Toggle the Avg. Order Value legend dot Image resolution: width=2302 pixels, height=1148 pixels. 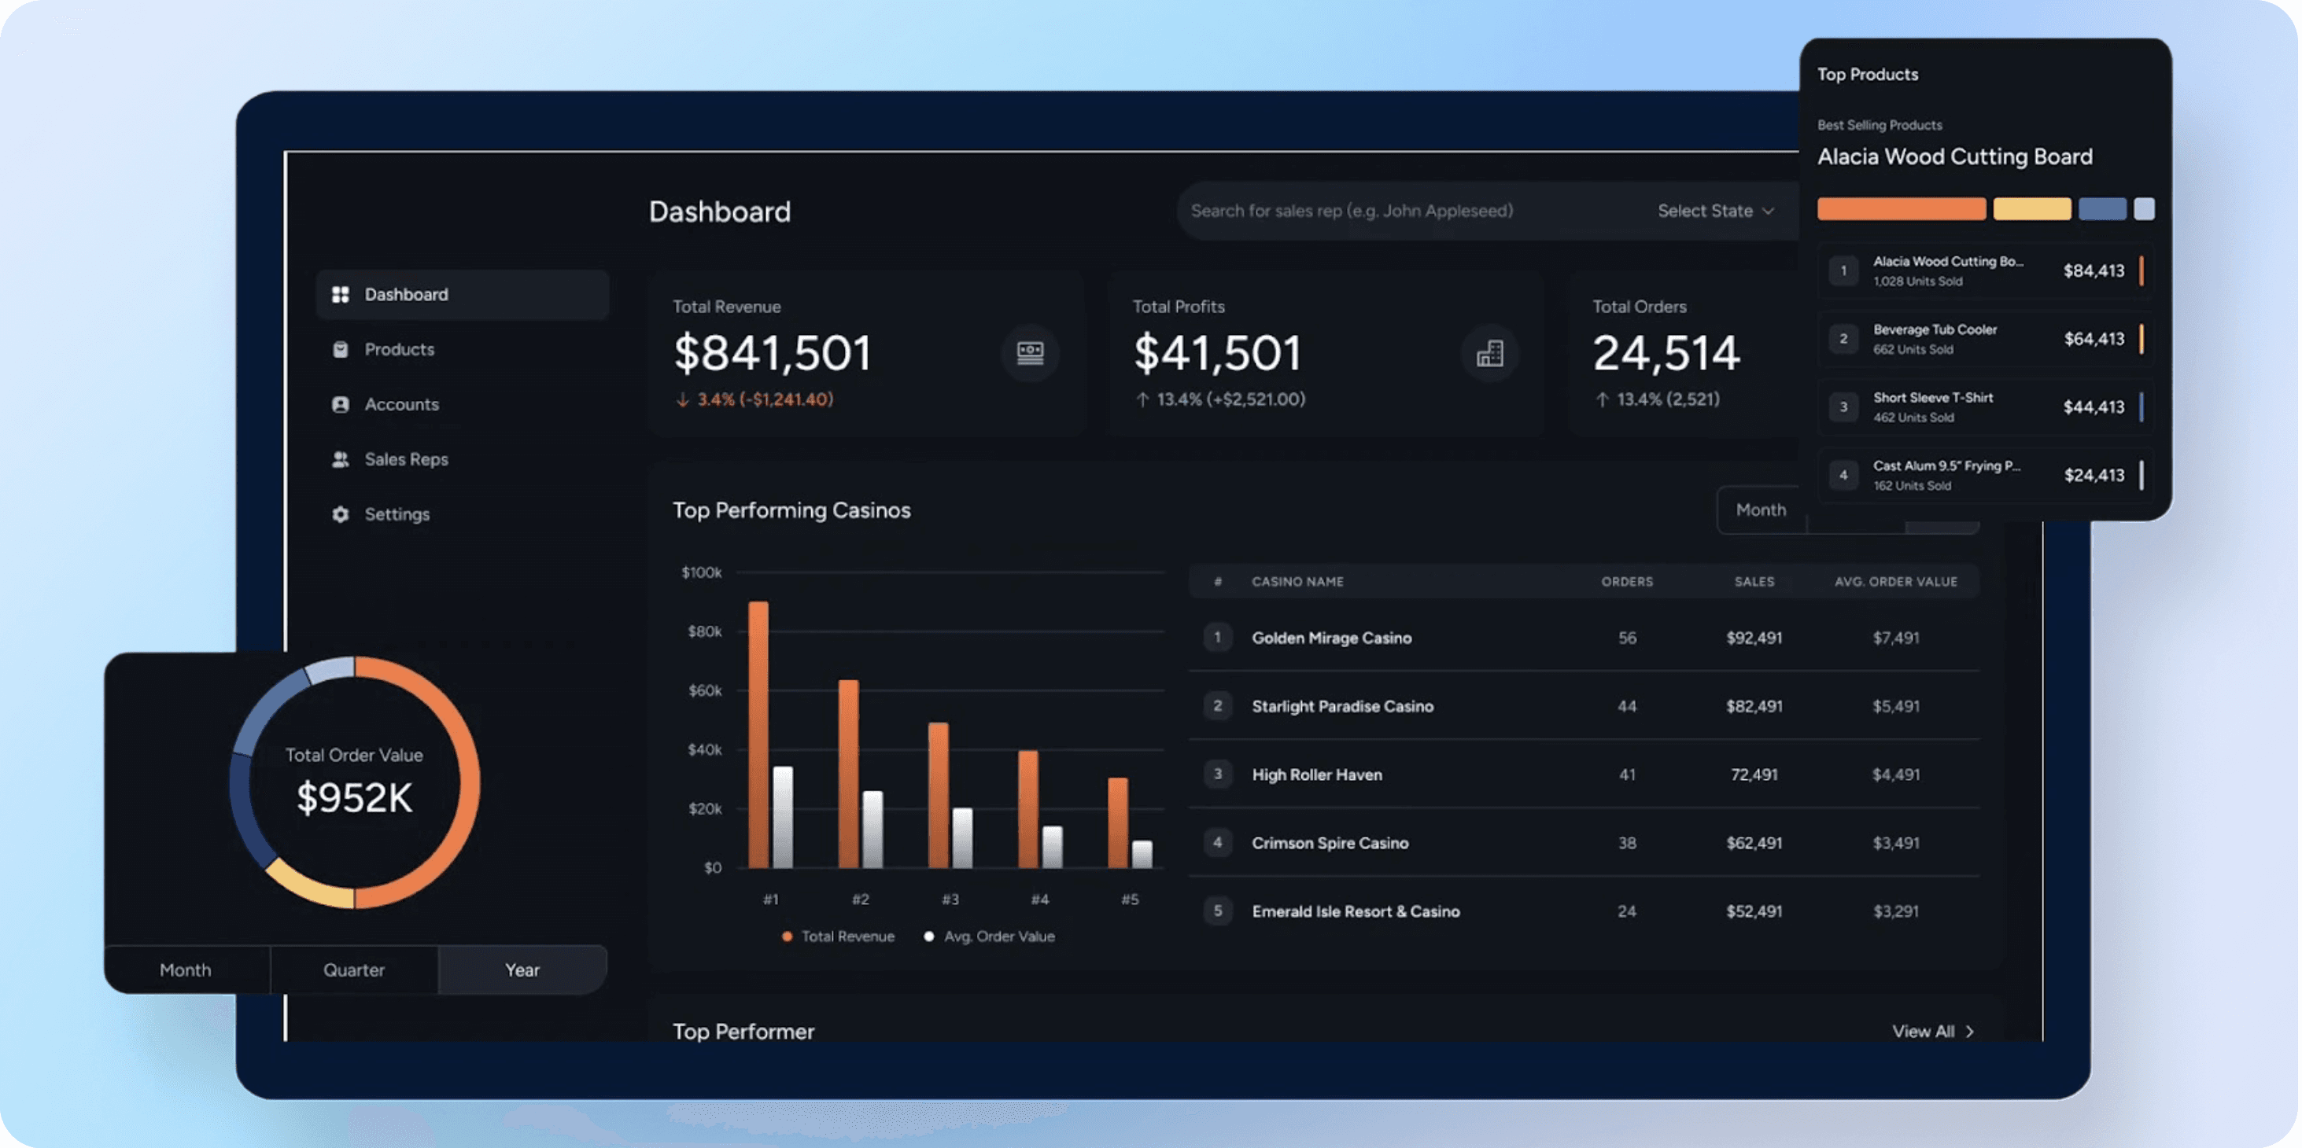coord(928,936)
